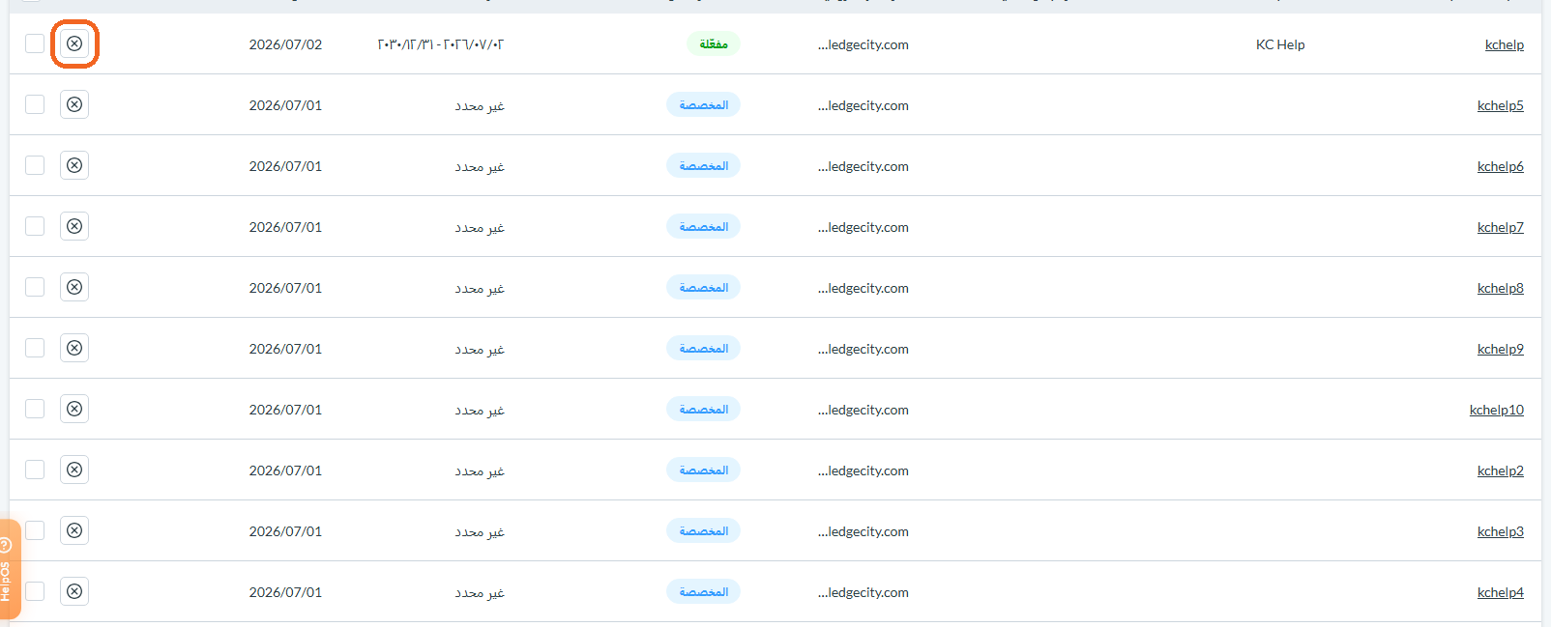The width and height of the screenshot is (1551, 627).
Task: Click the blue status badge for kchelp5
Action: 703,104
